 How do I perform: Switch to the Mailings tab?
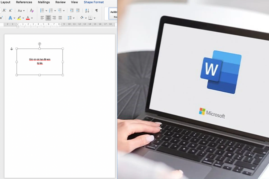tap(44, 2)
